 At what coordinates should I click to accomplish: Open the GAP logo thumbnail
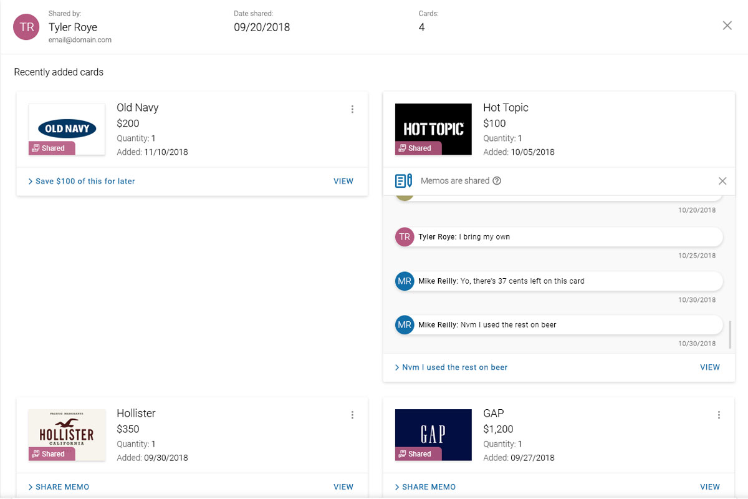tap(433, 435)
